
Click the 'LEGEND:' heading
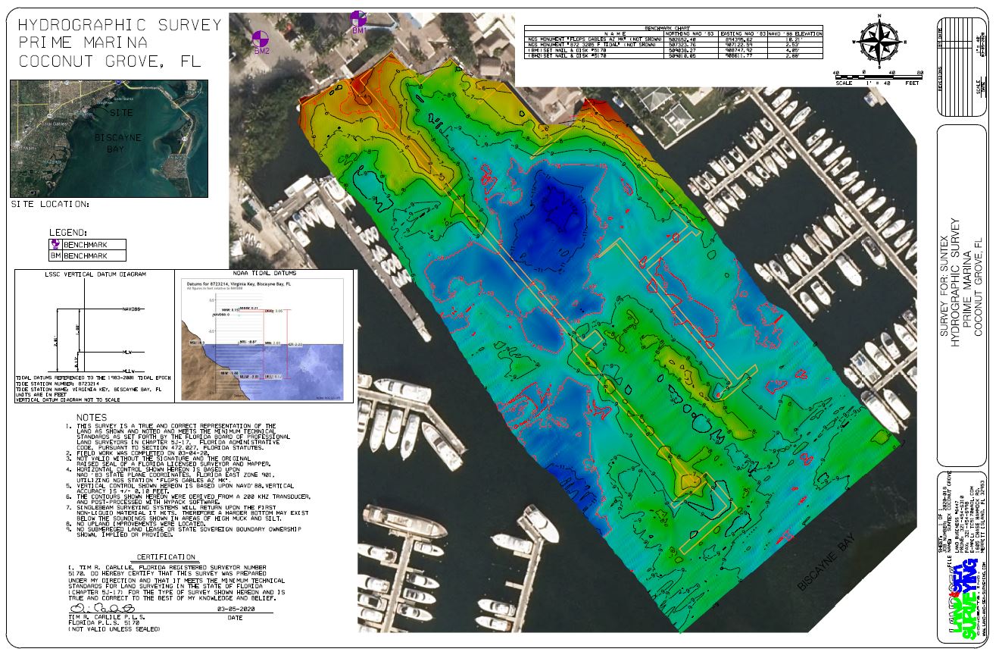click(x=69, y=232)
